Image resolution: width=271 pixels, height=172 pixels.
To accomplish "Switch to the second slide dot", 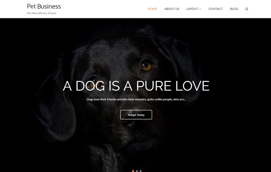I will pos(137,171).
